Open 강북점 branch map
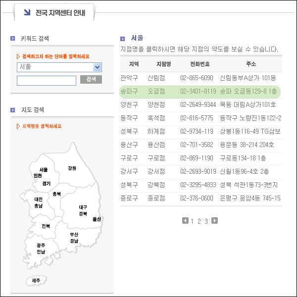The width and height of the screenshot is (297, 297). (x=156, y=185)
